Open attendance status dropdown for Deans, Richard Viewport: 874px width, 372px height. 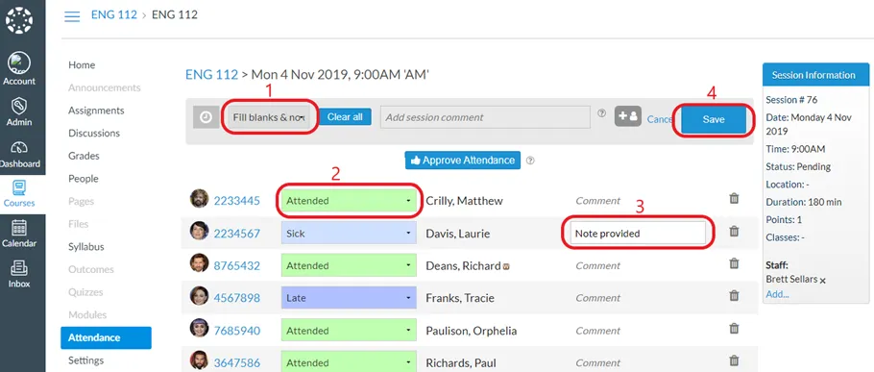click(x=349, y=265)
